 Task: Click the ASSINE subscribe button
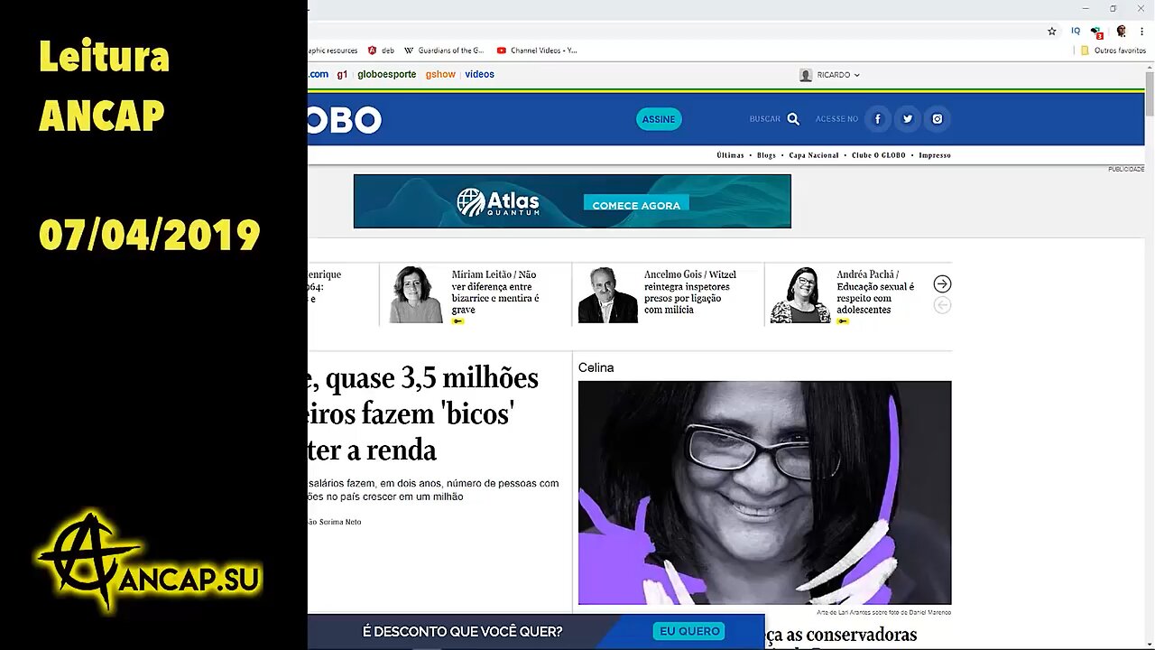point(659,119)
